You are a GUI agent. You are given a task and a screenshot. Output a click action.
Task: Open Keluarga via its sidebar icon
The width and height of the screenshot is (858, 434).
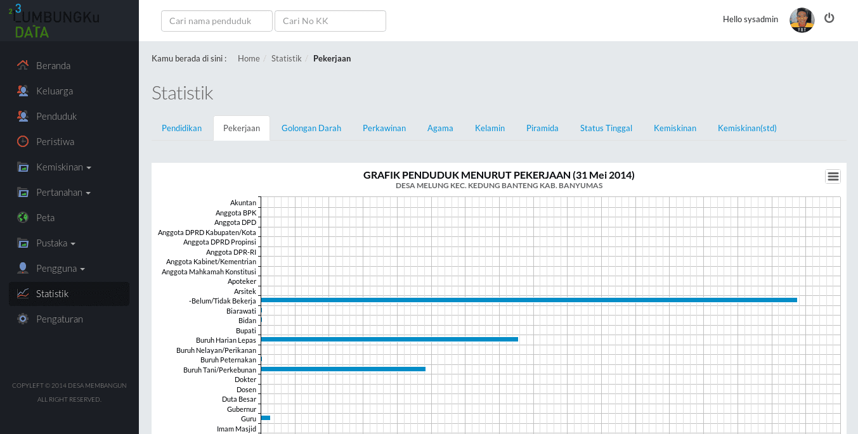tap(23, 91)
